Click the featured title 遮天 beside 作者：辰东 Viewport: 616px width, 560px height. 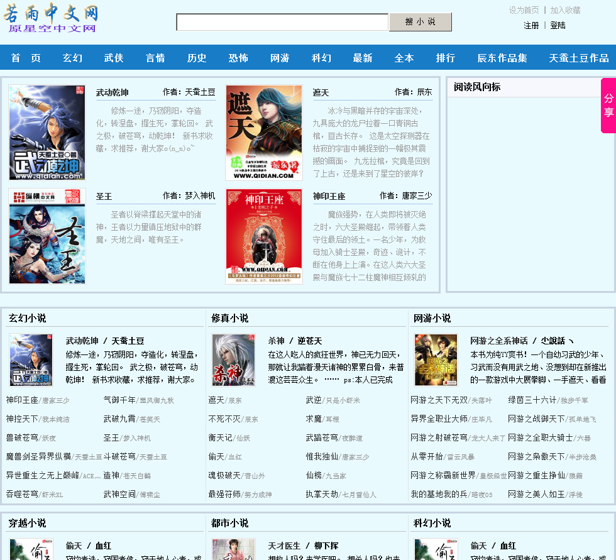coord(321,92)
